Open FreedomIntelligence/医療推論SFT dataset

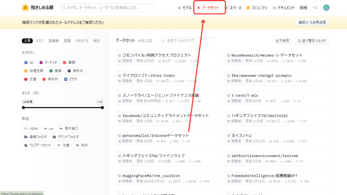pos(277,178)
